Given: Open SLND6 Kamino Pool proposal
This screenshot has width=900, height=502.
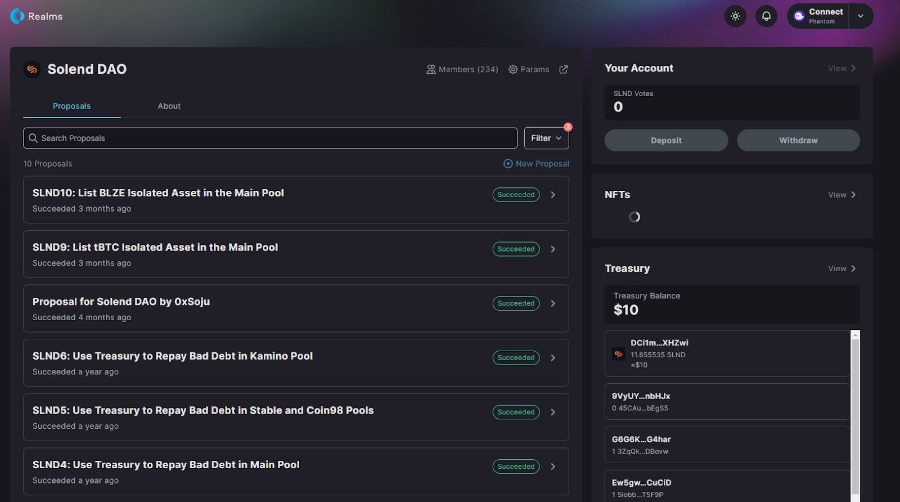Looking at the screenshot, I should click(296, 362).
